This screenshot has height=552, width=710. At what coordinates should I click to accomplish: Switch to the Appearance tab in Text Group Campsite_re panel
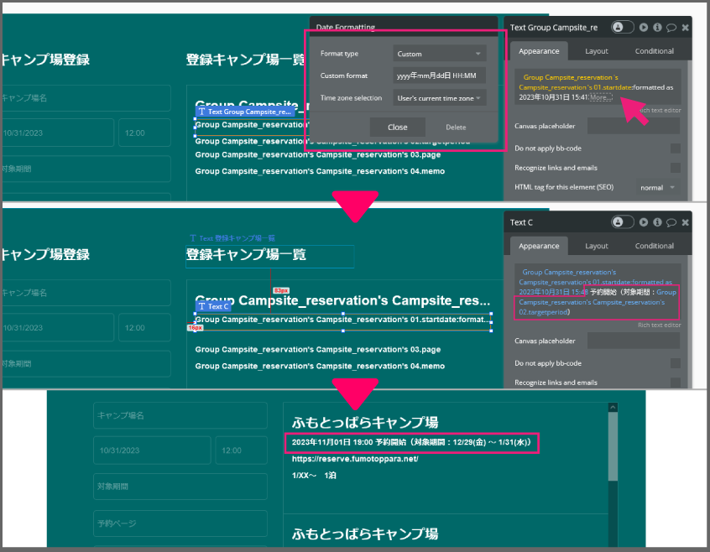[539, 51]
